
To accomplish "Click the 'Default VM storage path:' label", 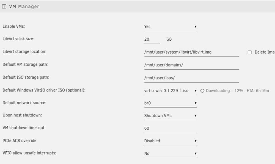I will point(25,65).
